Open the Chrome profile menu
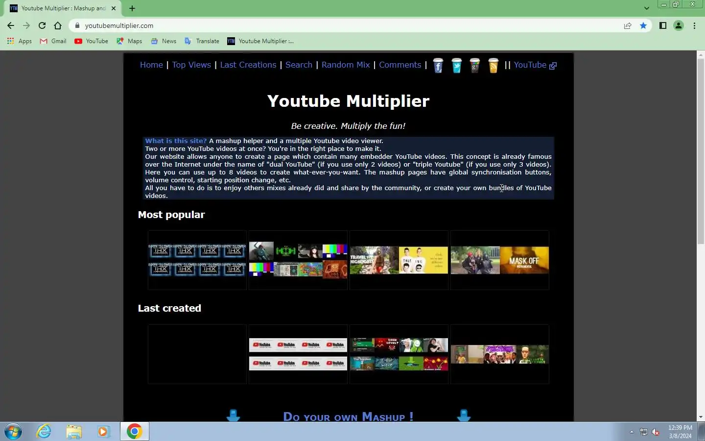The width and height of the screenshot is (705, 441). [x=679, y=25]
